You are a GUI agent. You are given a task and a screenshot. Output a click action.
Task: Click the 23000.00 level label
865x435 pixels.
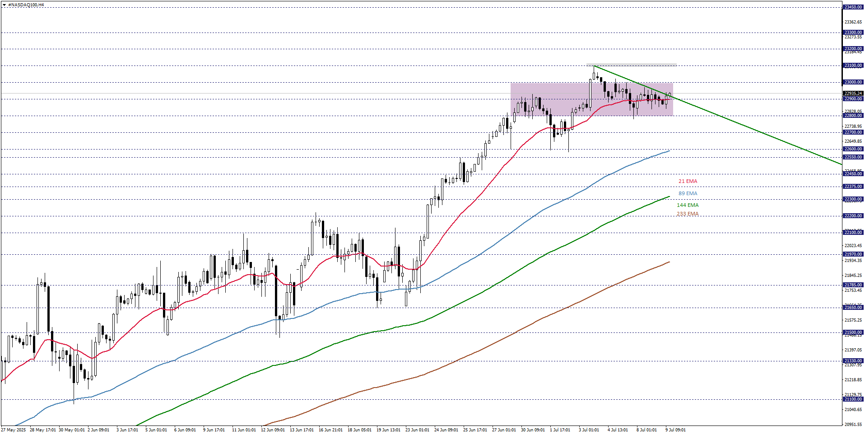click(x=853, y=82)
